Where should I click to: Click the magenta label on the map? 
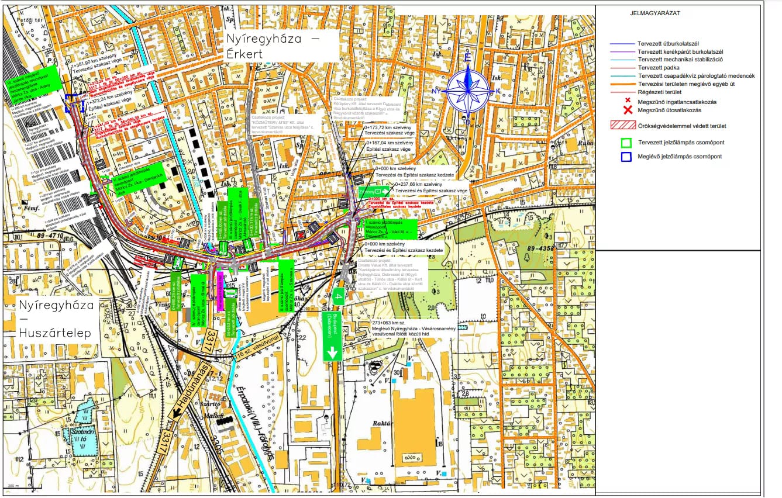click(x=220, y=291)
